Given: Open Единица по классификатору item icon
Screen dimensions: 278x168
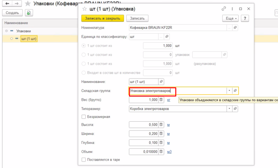Looking at the screenshot, I should coord(167,37).
